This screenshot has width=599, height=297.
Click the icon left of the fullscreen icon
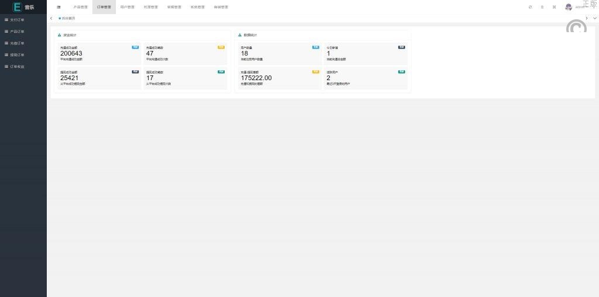(542, 7)
